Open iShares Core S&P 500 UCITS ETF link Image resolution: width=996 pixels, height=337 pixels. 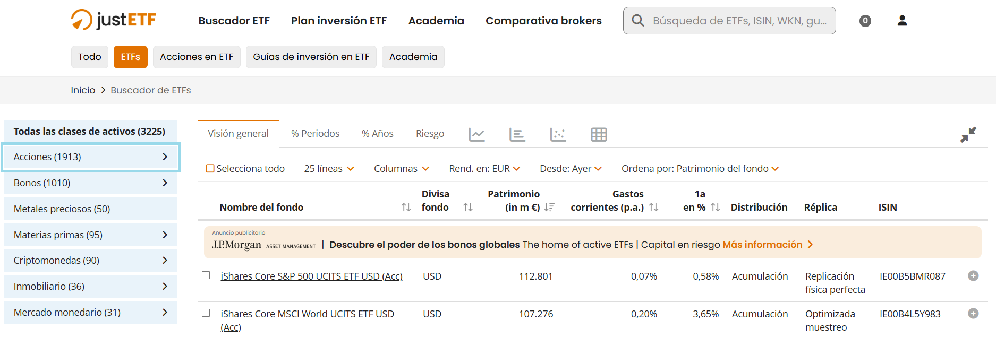311,276
